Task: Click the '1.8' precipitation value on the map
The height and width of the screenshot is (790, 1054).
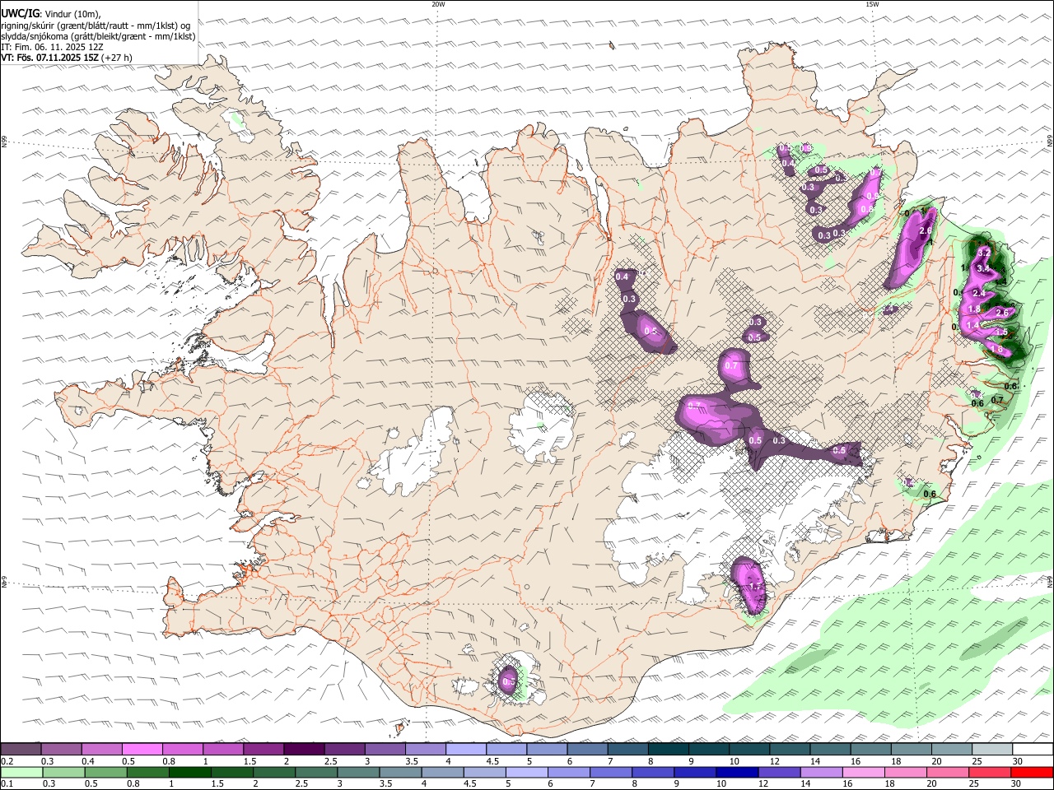Action: 974,309
